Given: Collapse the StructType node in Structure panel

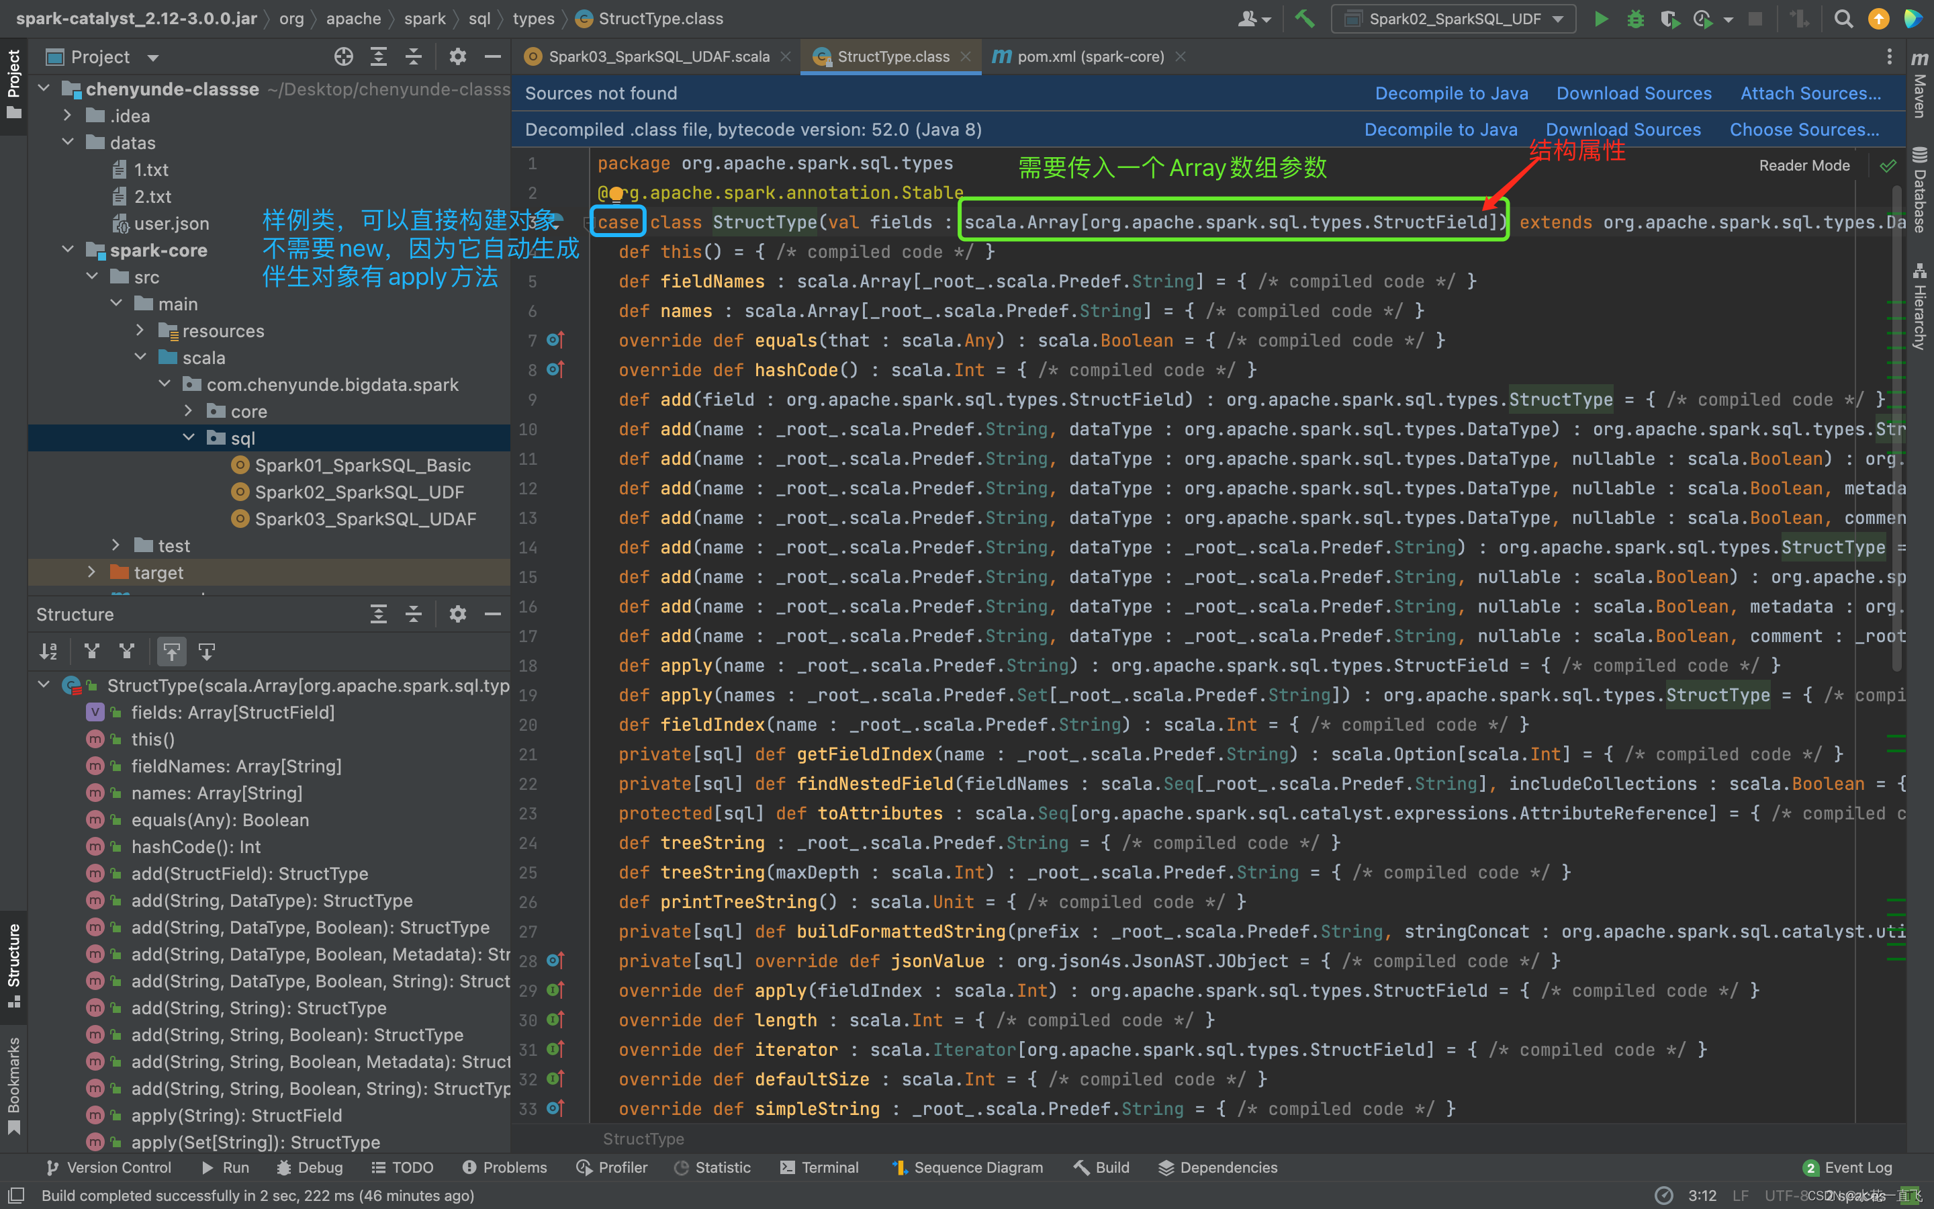Looking at the screenshot, I should [x=45, y=685].
